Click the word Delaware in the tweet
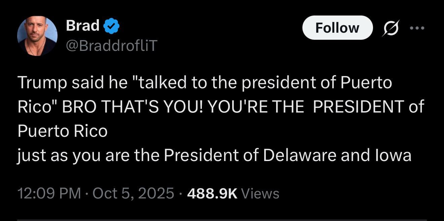The width and height of the screenshot is (444, 221). [x=300, y=156]
